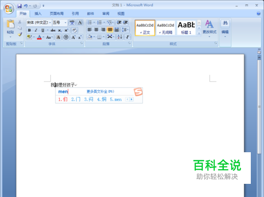Toggle Subscript formatting
Screen dimensions: 264x197
(60, 30)
